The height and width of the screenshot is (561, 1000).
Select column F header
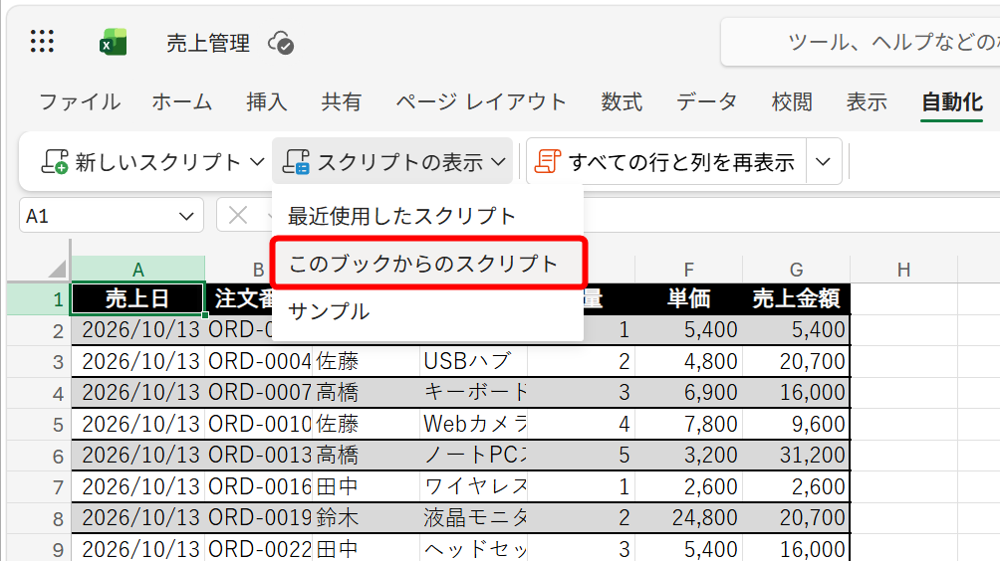point(688,270)
